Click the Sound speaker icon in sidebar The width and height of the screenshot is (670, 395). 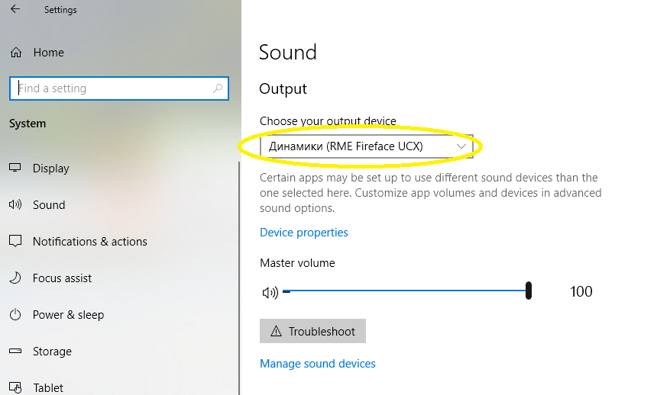point(15,205)
